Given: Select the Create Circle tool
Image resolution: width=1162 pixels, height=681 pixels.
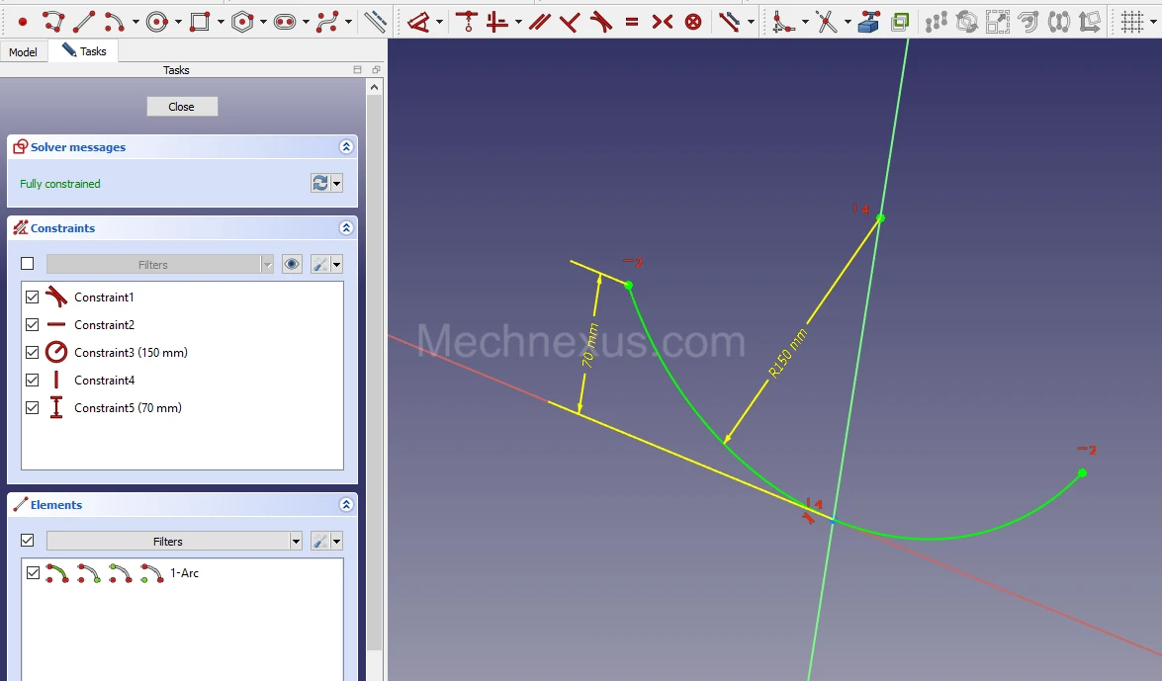Looking at the screenshot, I should tap(156, 22).
